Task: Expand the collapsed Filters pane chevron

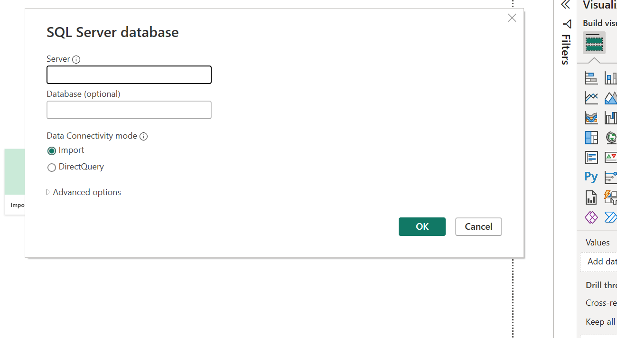Action: (565, 5)
